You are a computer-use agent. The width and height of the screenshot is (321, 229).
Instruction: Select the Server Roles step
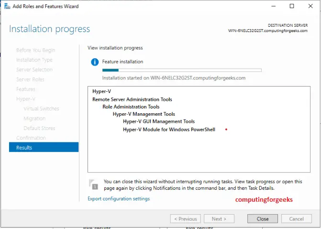point(30,79)
